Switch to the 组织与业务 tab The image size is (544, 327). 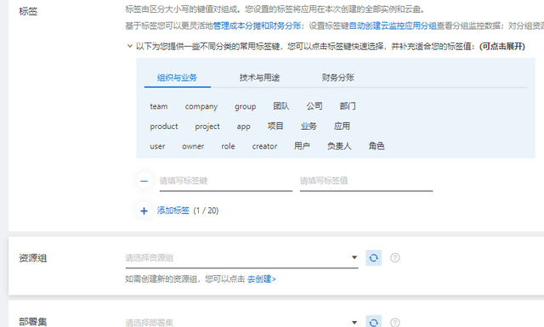178,77
